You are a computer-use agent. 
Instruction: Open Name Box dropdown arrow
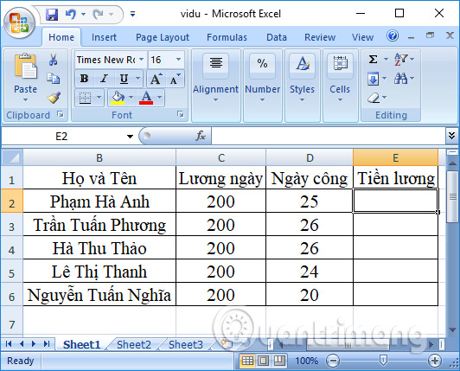click(x=130, y=136)
